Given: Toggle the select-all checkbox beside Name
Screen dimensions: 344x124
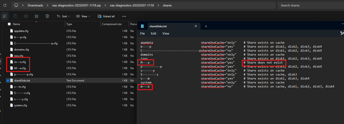Looking at the screenshot, I should tap(9, 24).
